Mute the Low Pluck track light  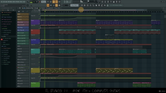click(x=39, y=43)
